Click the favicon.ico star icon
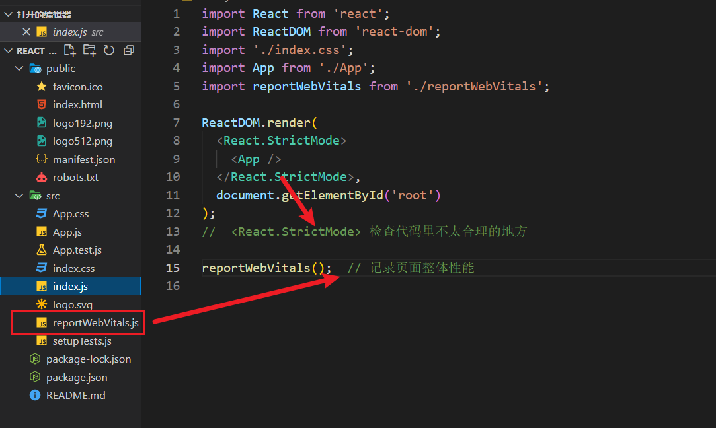The width and height of the screenshot is (716, 428). coord(42,87)
